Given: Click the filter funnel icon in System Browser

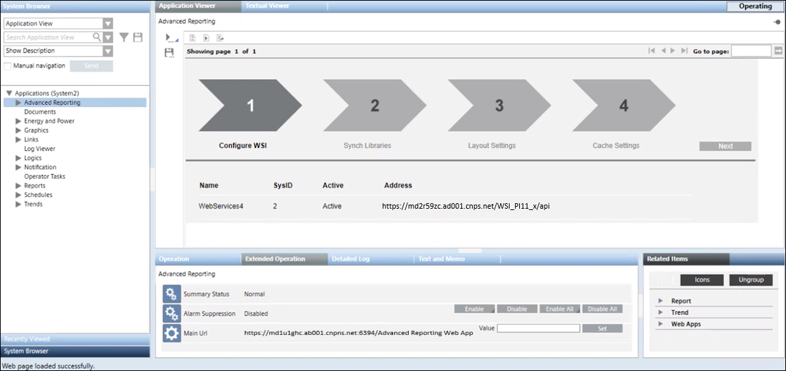Looking at the screenshot, I should (x=124, y=38).
